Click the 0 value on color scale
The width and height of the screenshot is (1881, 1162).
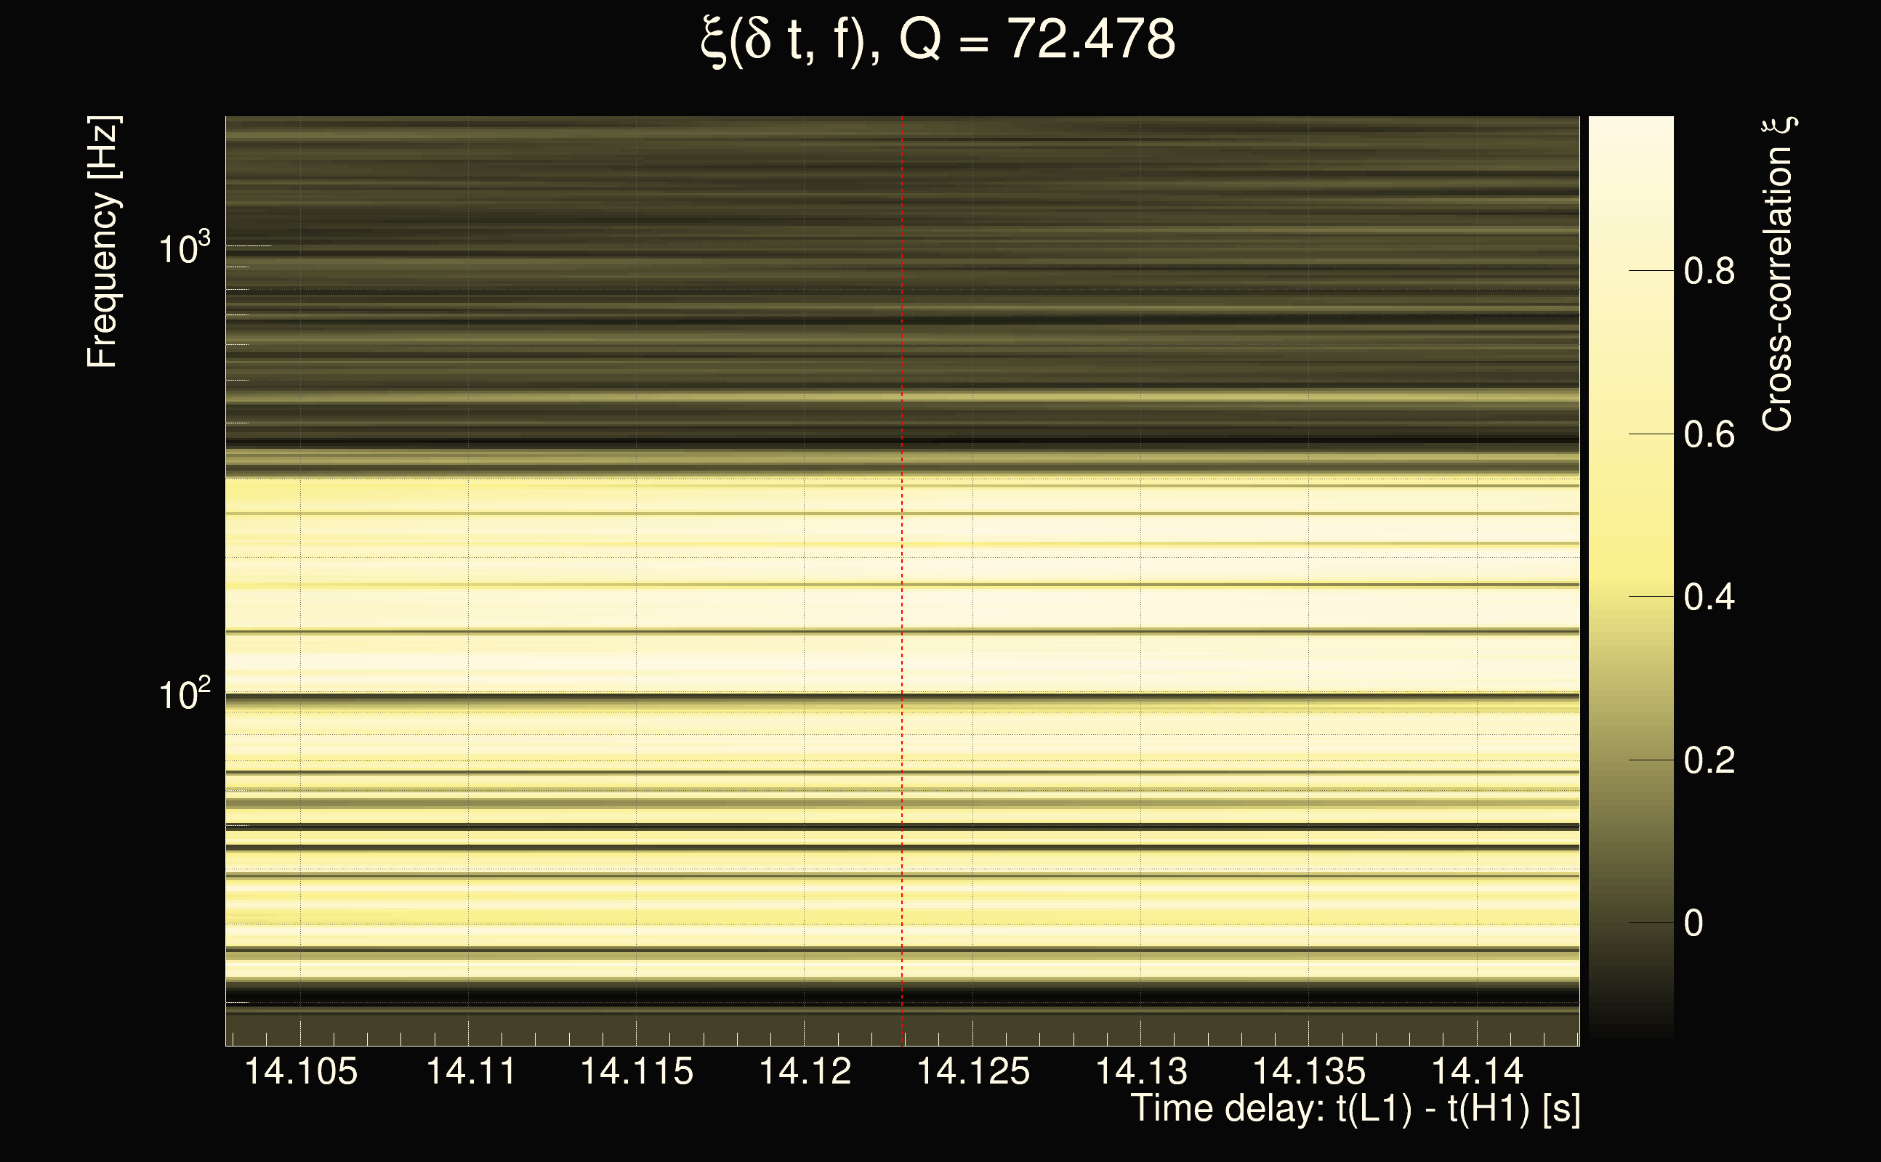[1693, 923]
